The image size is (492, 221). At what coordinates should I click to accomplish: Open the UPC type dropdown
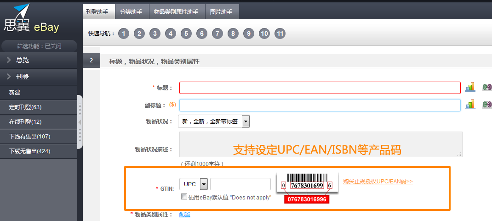click(194, 184)
